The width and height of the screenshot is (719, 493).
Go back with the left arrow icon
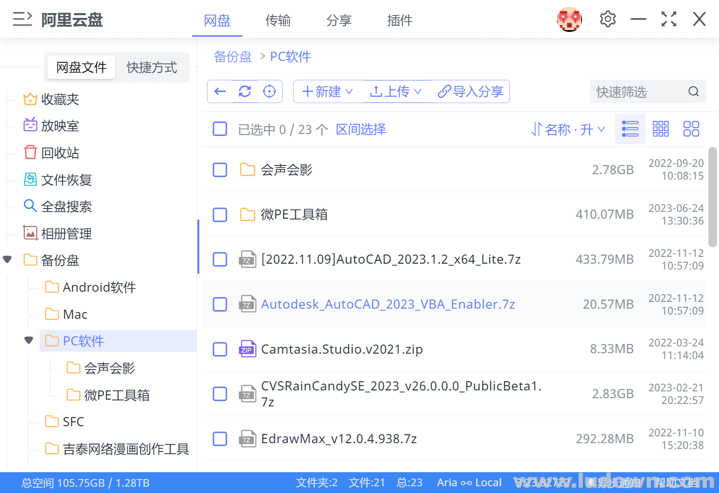(220, 91)
